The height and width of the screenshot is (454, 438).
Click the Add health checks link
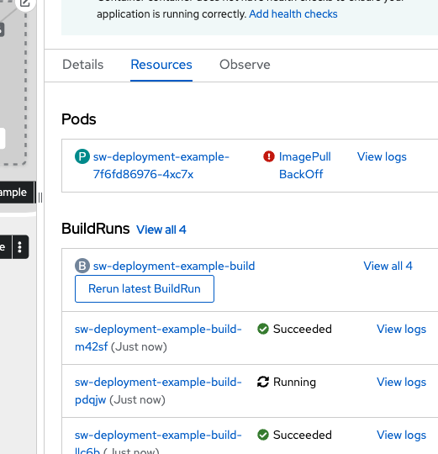(x=293, y=14)
